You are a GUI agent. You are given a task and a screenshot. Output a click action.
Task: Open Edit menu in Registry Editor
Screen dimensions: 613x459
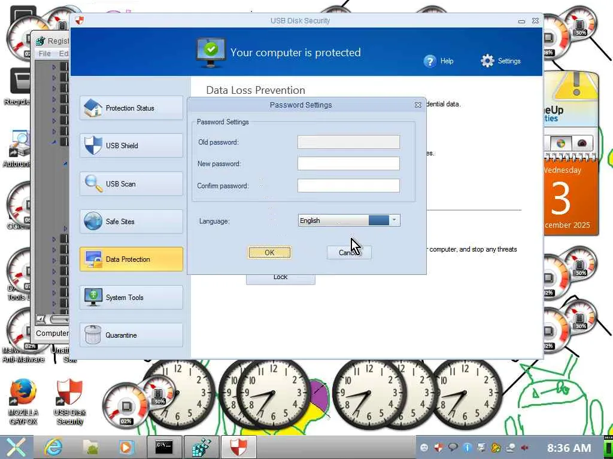pos(63,53)
